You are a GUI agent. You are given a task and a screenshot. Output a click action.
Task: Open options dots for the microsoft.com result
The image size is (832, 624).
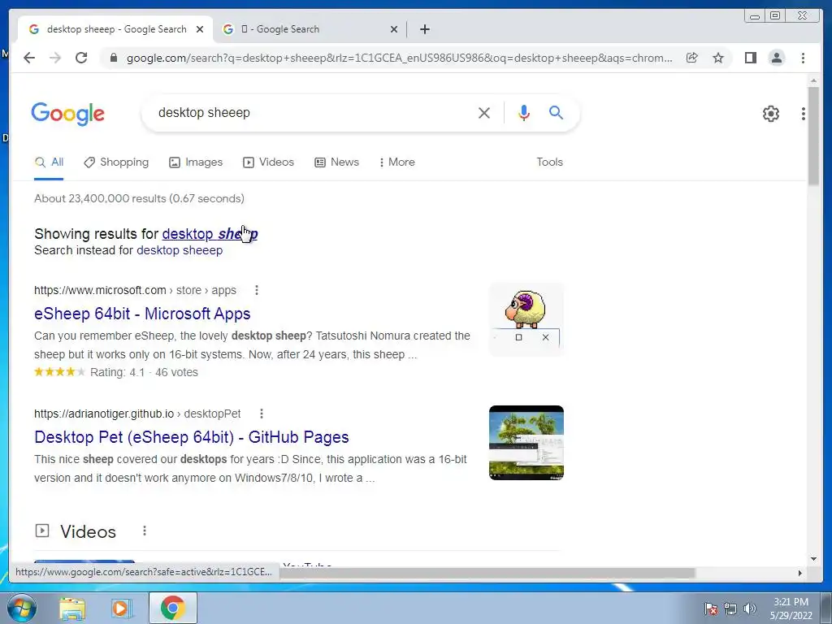tap(257, 290)
